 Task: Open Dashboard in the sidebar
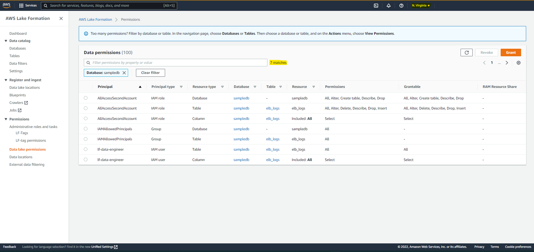[x=18, y=34]
